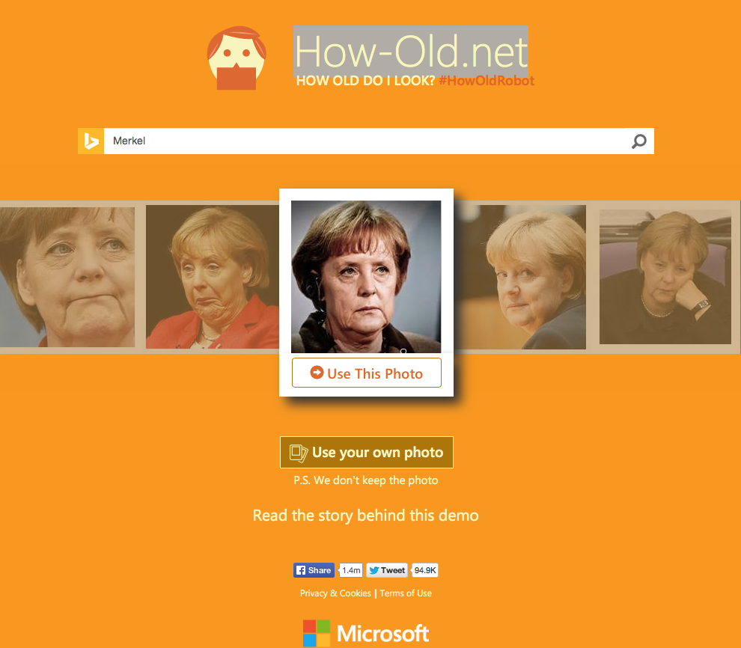Viewport: 741px width, 648px height.
Task: Click the robot face mascot logo
Action: 237,58
